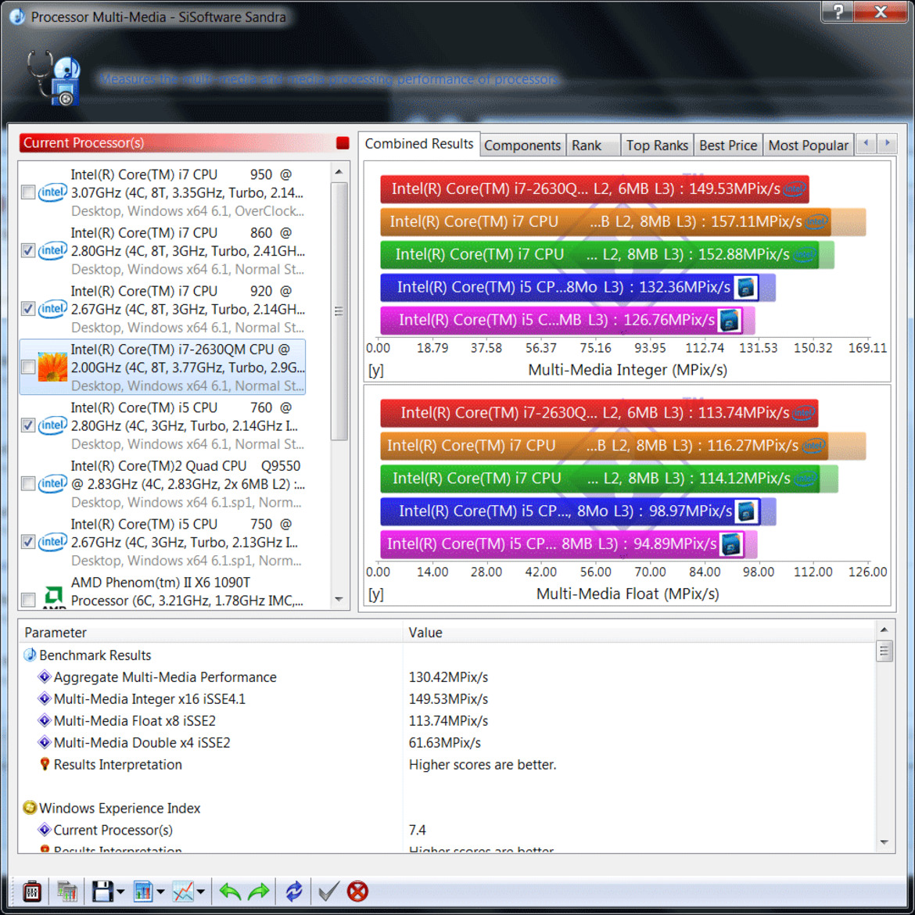Open the Top Ranks tab
This screenshot has height=915, width=915.
click(x=657, y=145)
